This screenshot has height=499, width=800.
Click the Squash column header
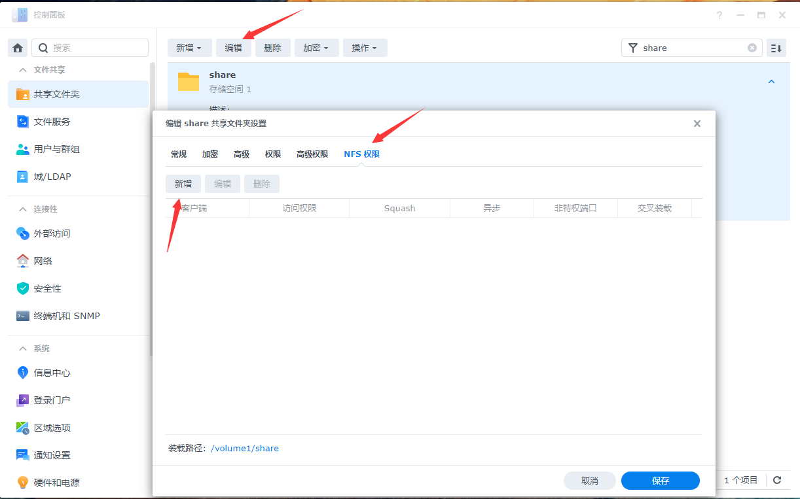point(400,208)
